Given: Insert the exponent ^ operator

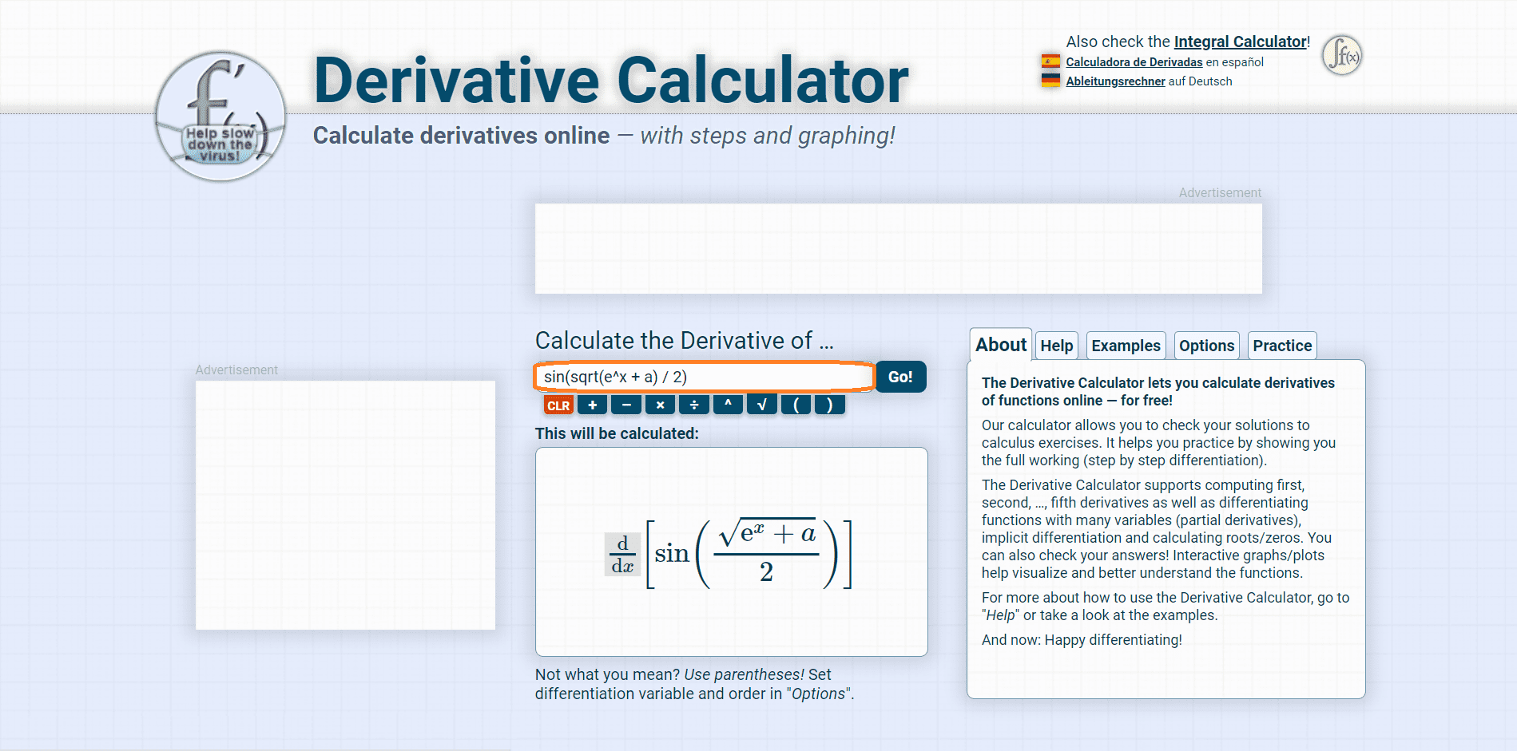Looking at the screenshot, I should click(x=728, y=405).
